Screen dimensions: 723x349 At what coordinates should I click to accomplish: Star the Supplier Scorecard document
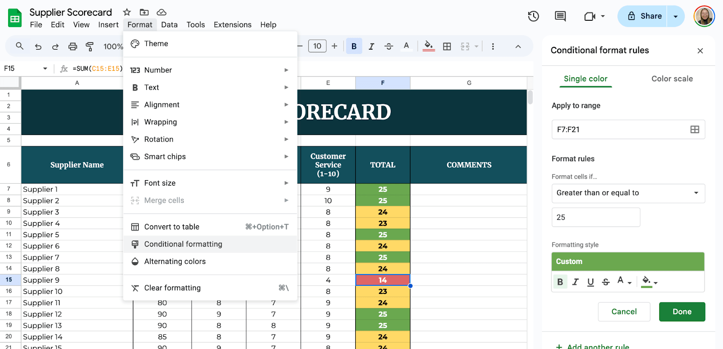(127, 12)
